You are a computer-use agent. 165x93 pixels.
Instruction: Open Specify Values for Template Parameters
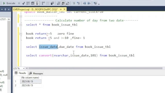[95, 3]
